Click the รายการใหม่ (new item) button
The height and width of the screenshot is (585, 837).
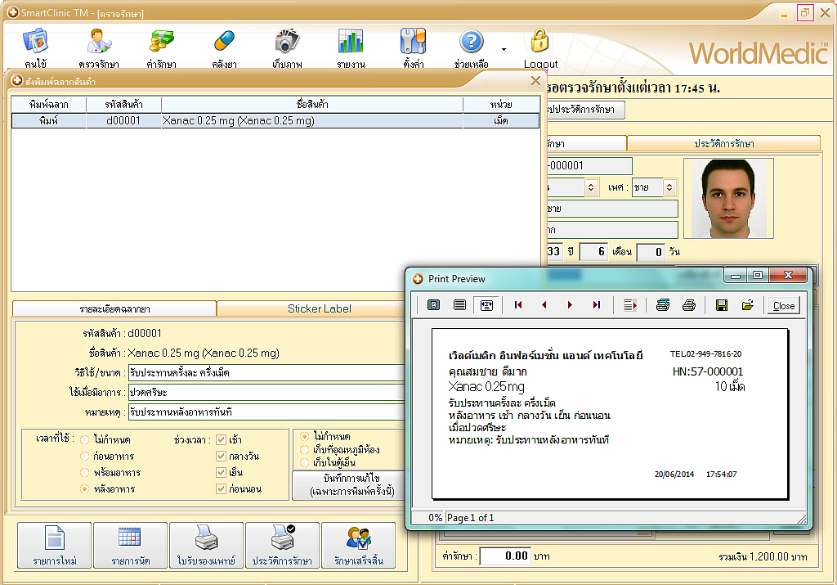click(x=55, y=546)
